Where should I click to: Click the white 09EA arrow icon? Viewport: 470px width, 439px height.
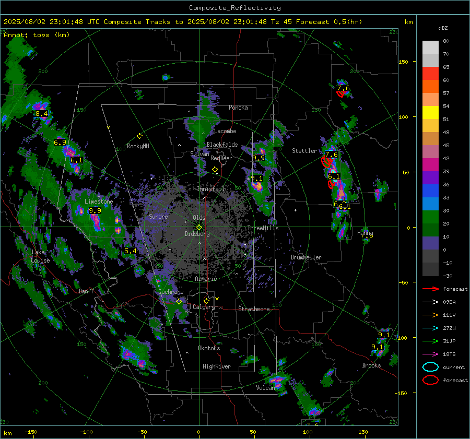pyautogui.click(x=430, y=302)
